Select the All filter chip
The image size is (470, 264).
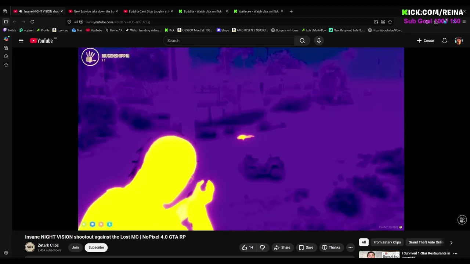(x=364, y=242)
